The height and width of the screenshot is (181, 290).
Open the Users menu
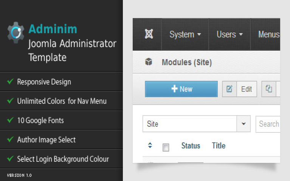(x=230, y=35)
